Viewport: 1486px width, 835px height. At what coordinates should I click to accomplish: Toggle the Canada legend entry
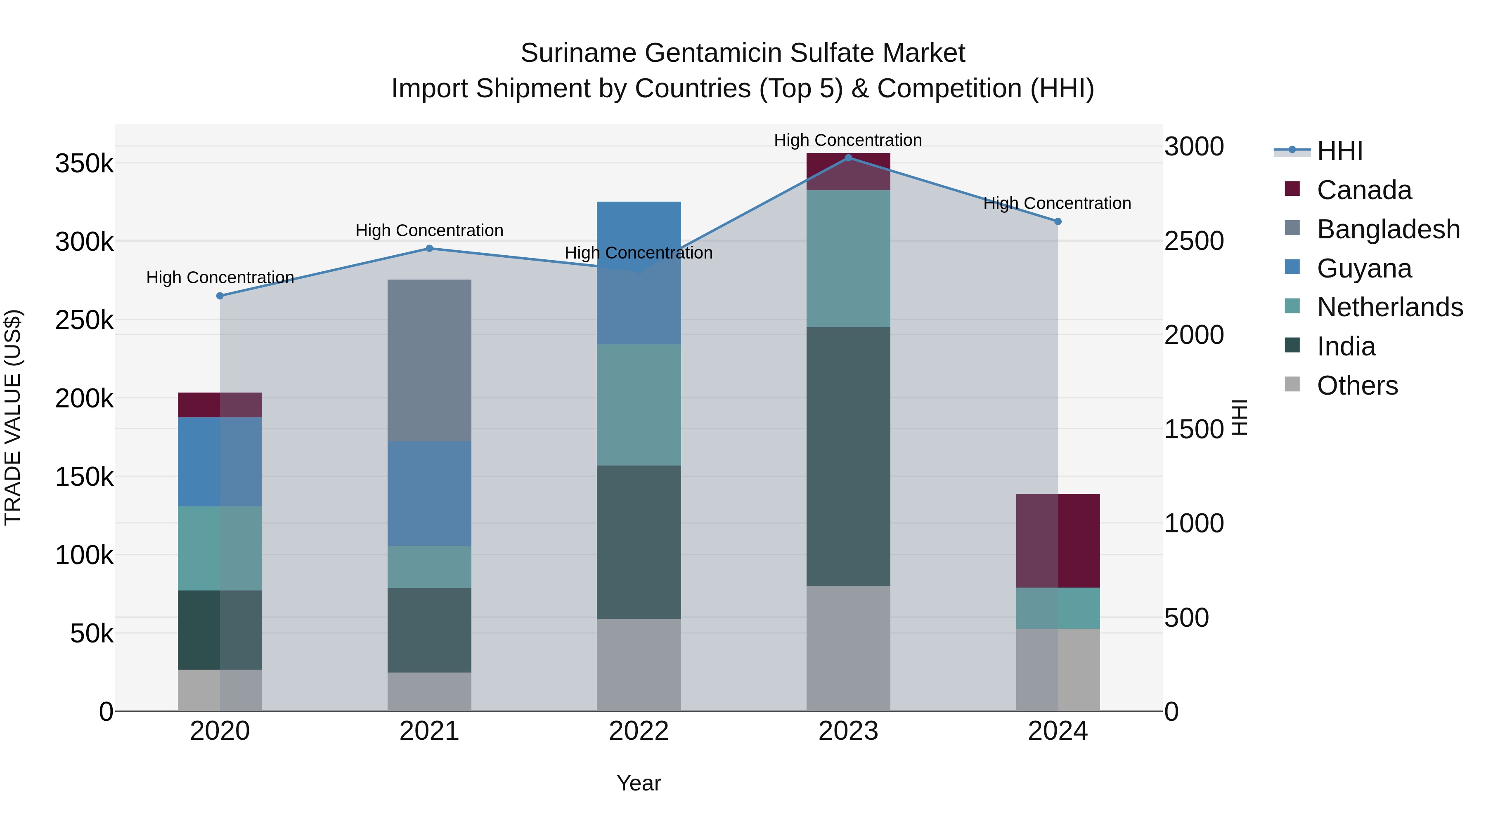click(1348, 190)
